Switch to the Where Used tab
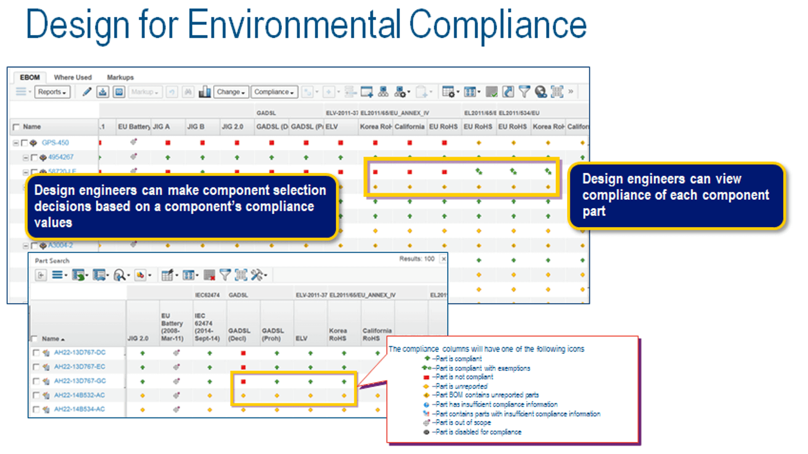This screenshot has height=454, width=808. pyautogui.click(x=73, y=77)
